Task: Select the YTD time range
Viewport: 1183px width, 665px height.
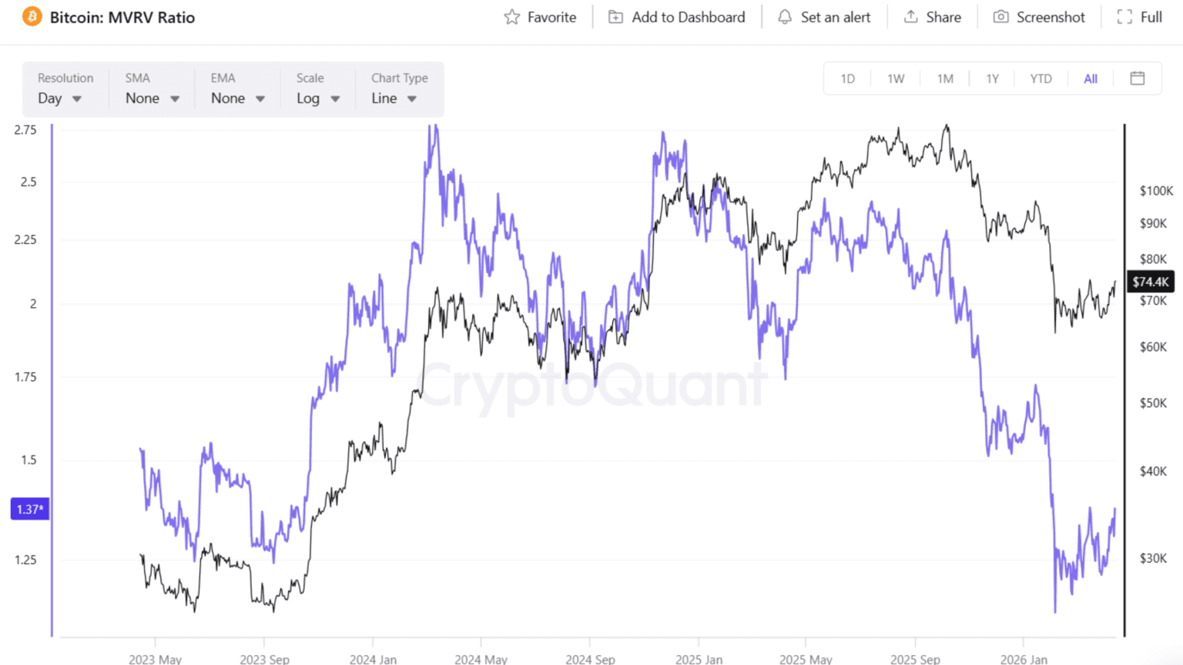Action: (x=1041, y=79)
